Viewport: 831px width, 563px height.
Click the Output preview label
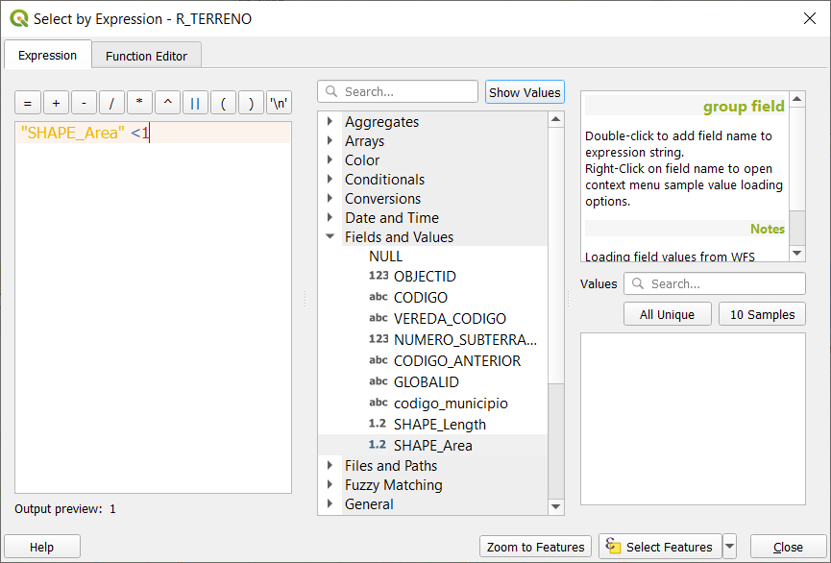click(x=59, y=509)
